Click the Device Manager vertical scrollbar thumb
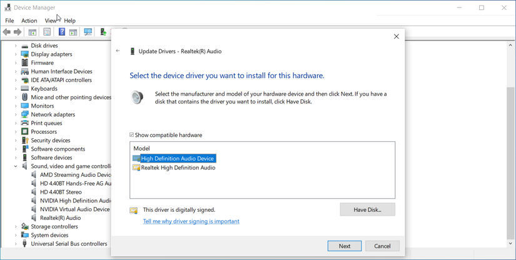Screen dimensions: 516x260 pyautogui.click(x=510, y=163)
